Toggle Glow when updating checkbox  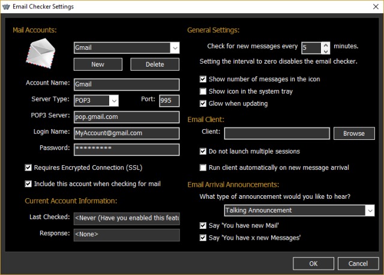click(203, 103)
